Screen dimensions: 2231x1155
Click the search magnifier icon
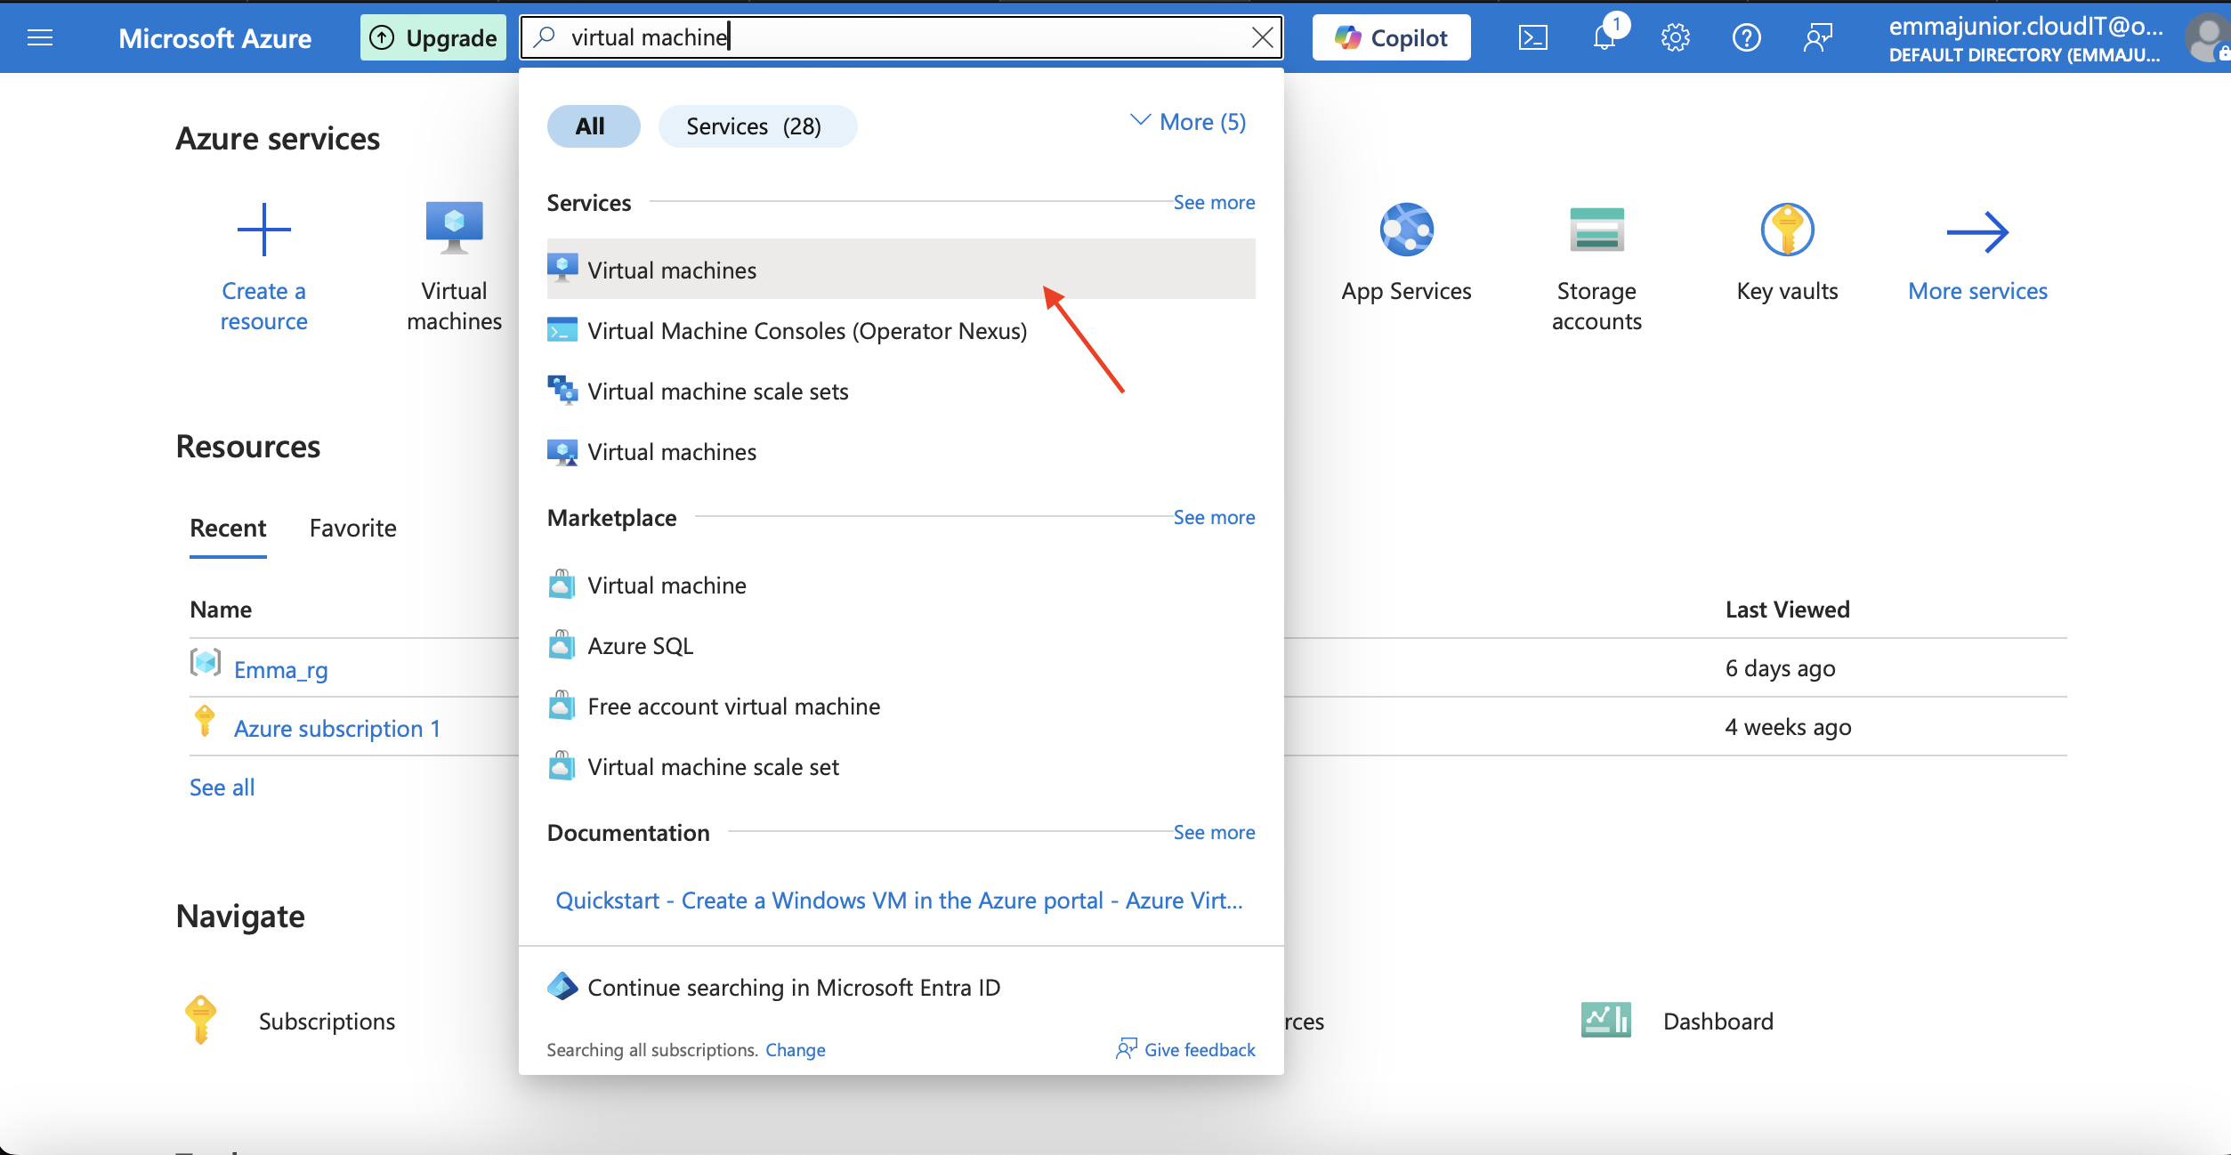(545, 36)
